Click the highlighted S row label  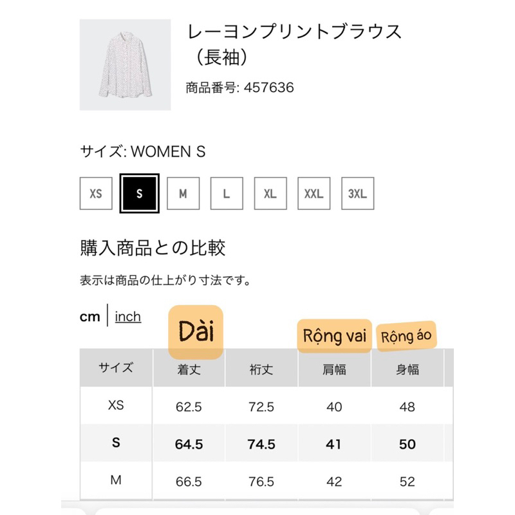coord(116,444)
